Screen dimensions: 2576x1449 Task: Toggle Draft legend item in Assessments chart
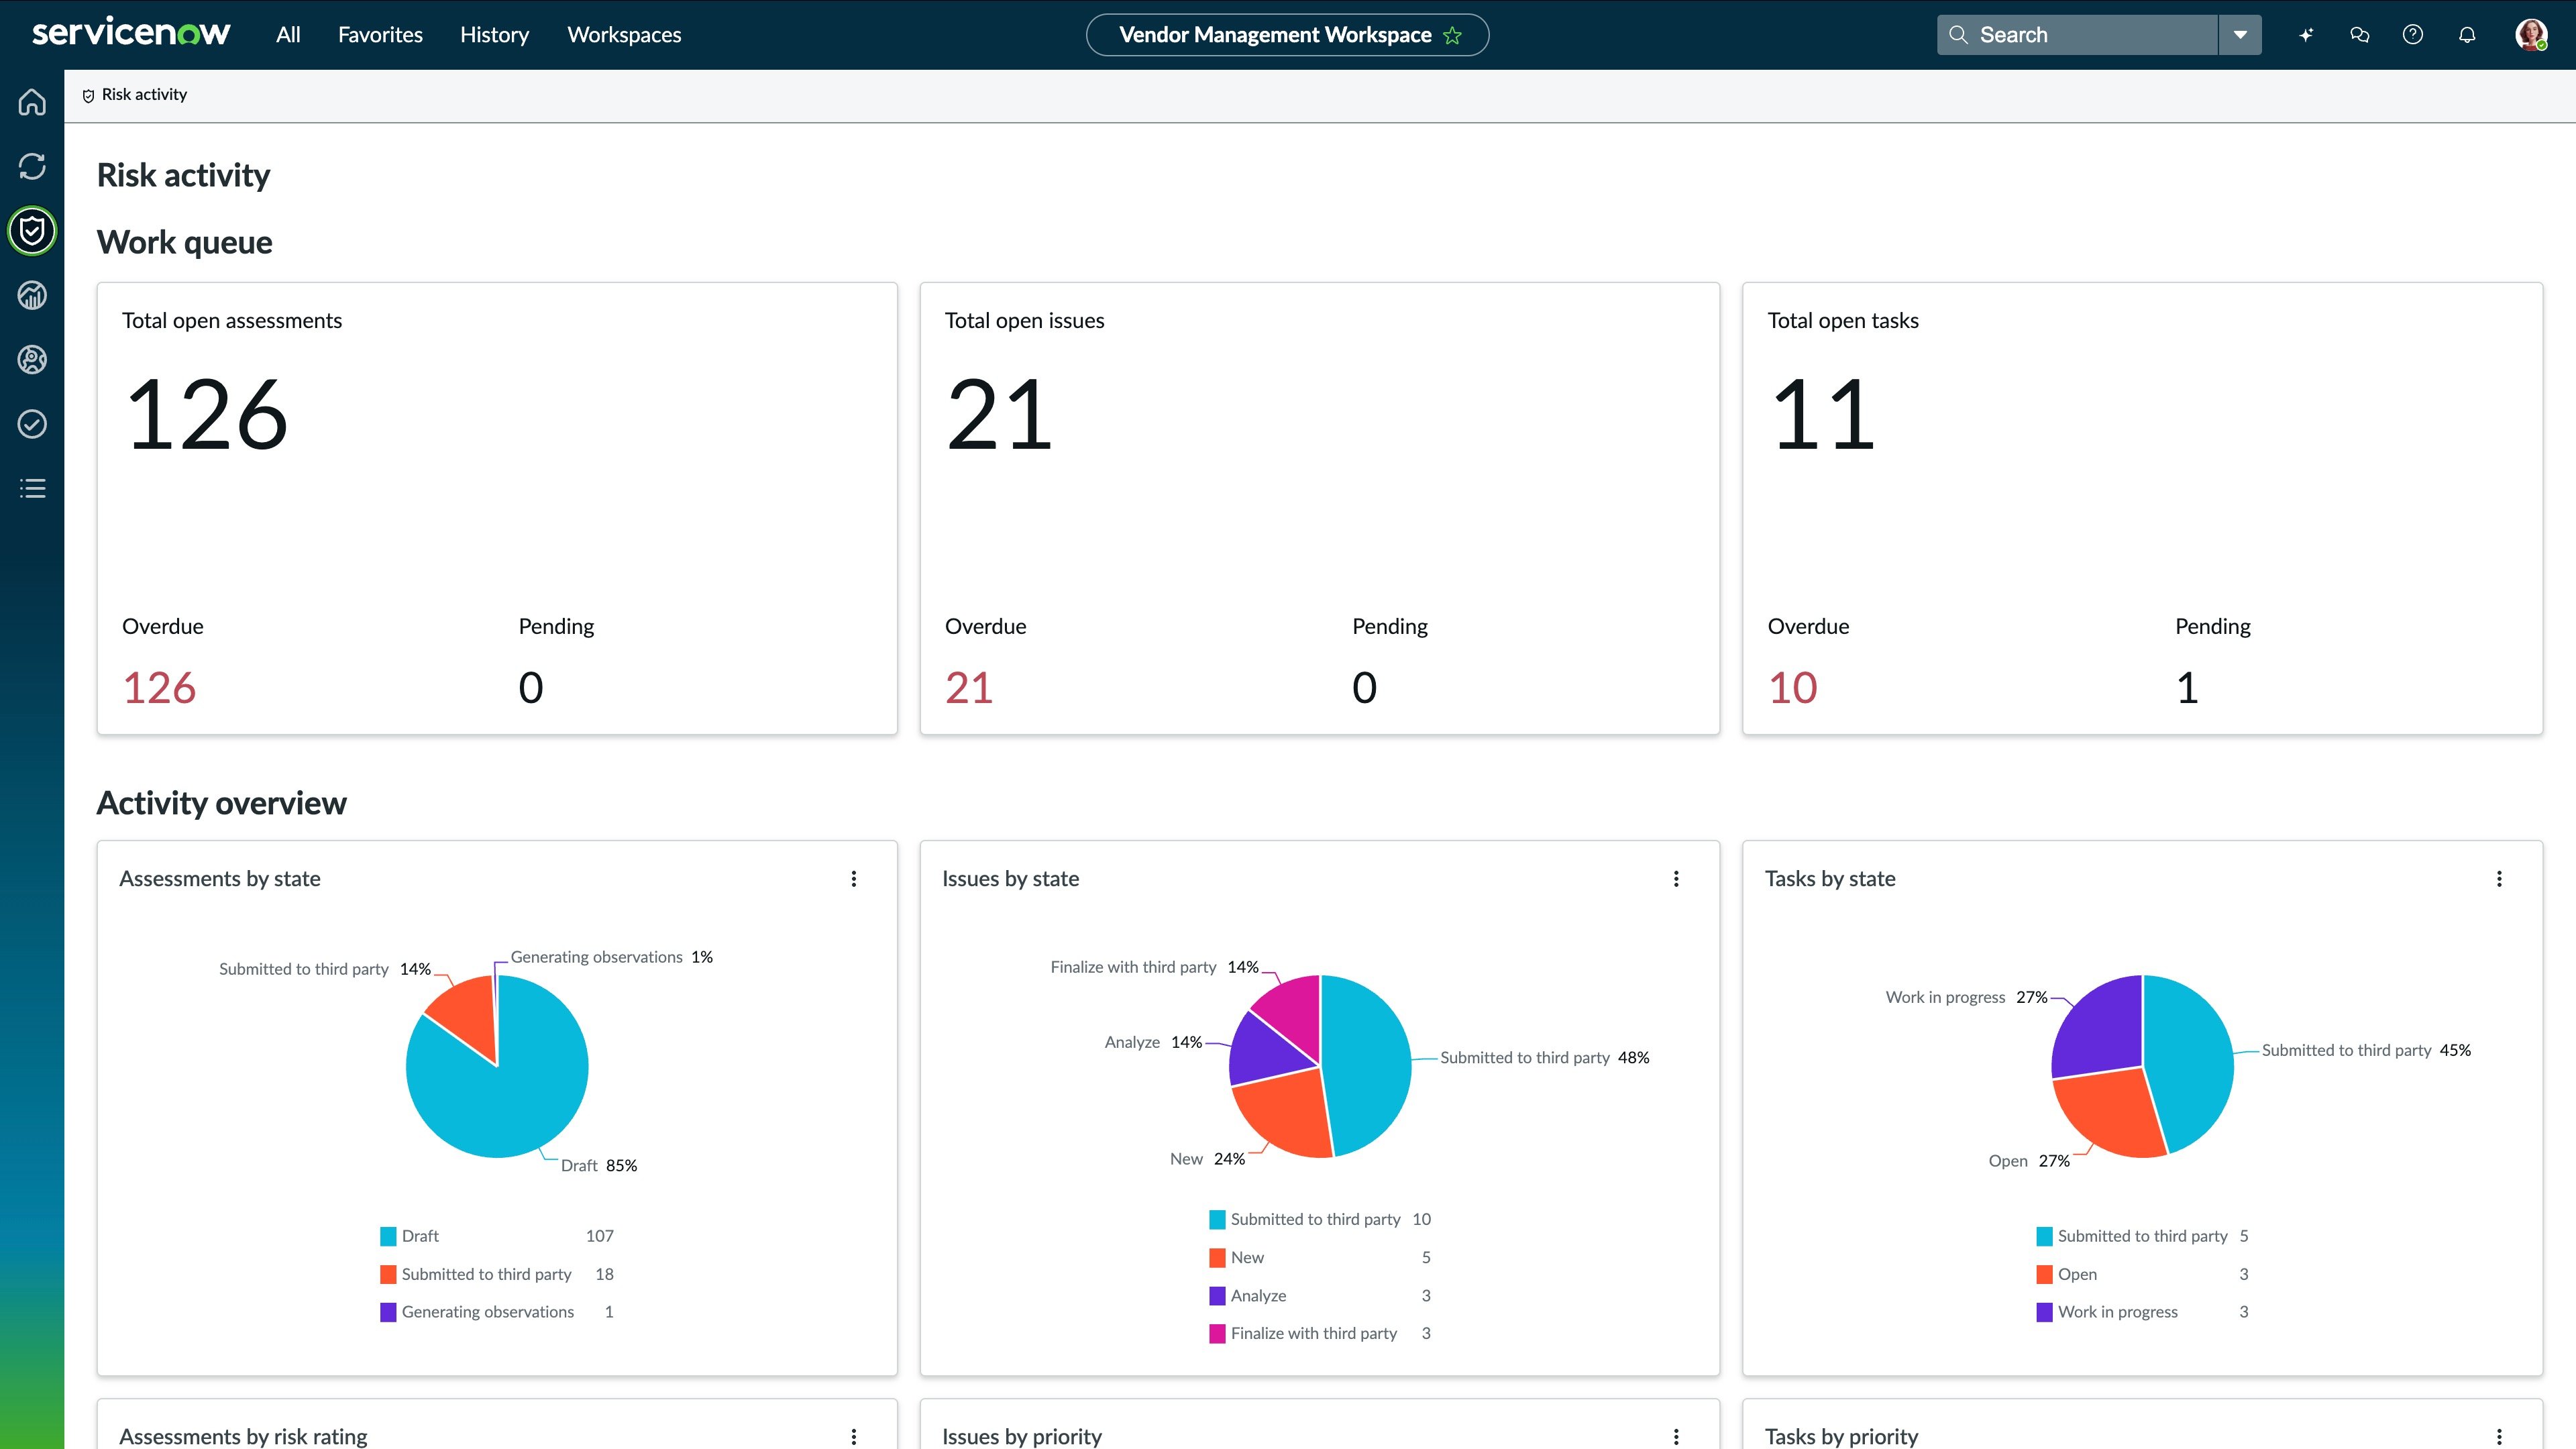point(419,1236)
